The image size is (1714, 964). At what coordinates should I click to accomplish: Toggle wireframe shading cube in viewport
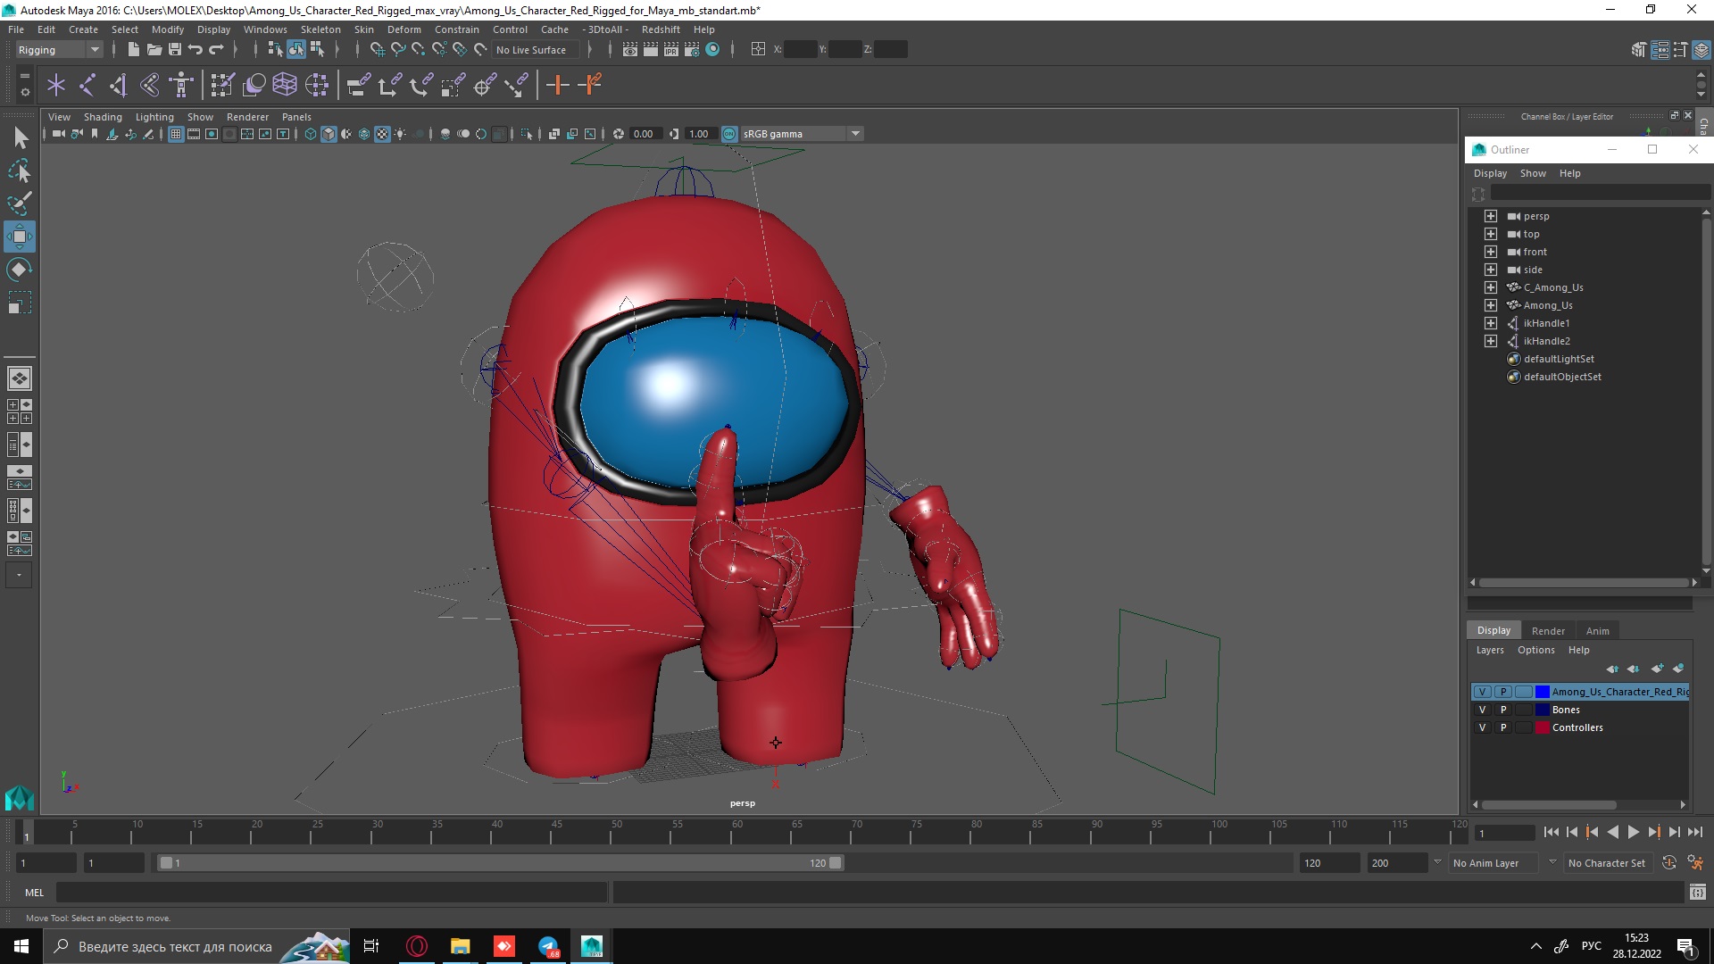click(311, 135)
